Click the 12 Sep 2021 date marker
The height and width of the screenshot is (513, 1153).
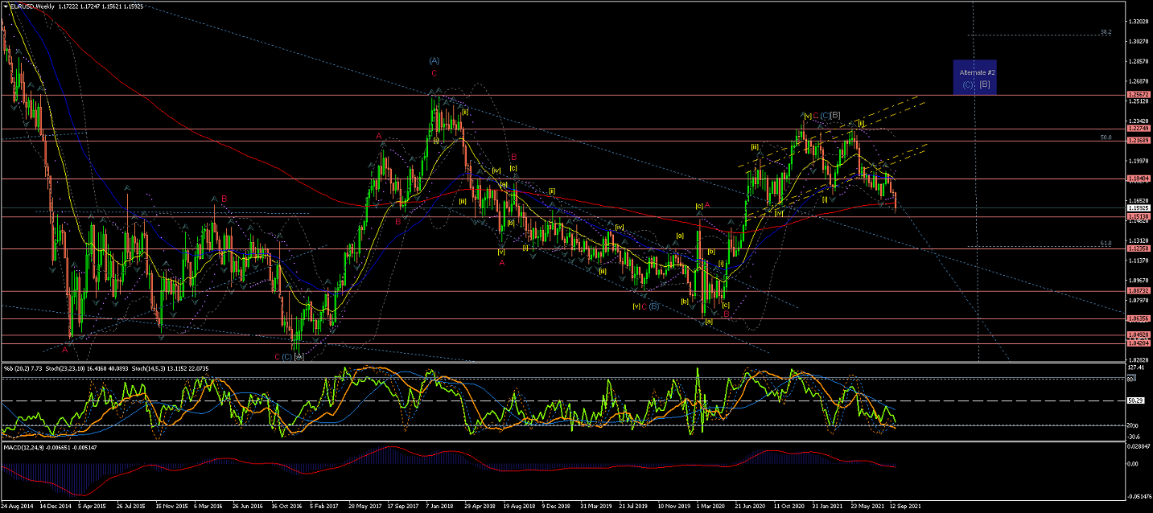click(x=904, y=507)
